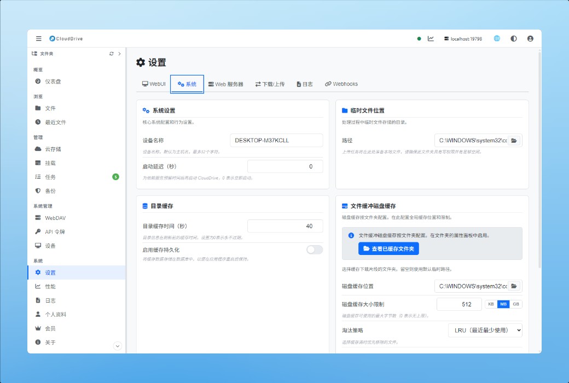Open 个人资料 profile page
The height and width of the screenshot is (383, 569).
[77, 315]
